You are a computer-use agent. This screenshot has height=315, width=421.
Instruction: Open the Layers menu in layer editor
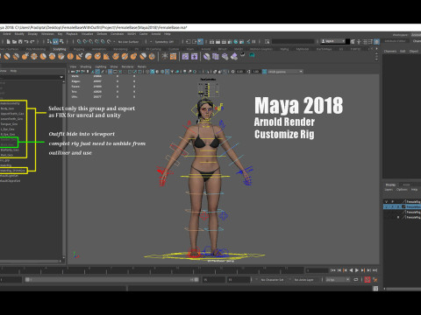click(x=389, y=190)
